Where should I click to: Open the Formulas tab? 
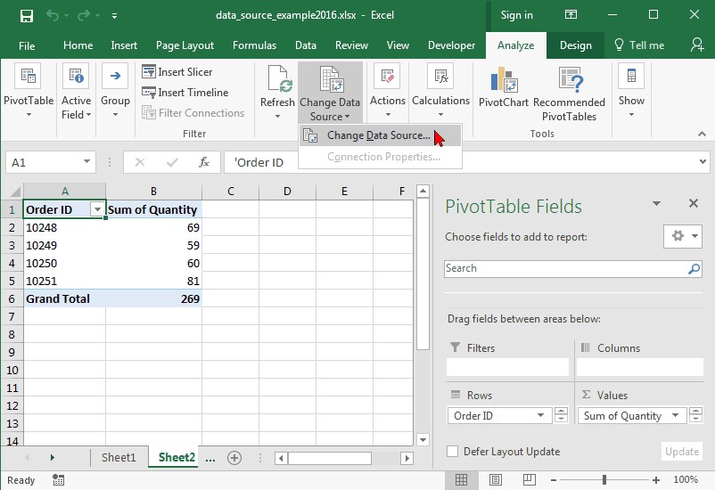click(254, 45)
